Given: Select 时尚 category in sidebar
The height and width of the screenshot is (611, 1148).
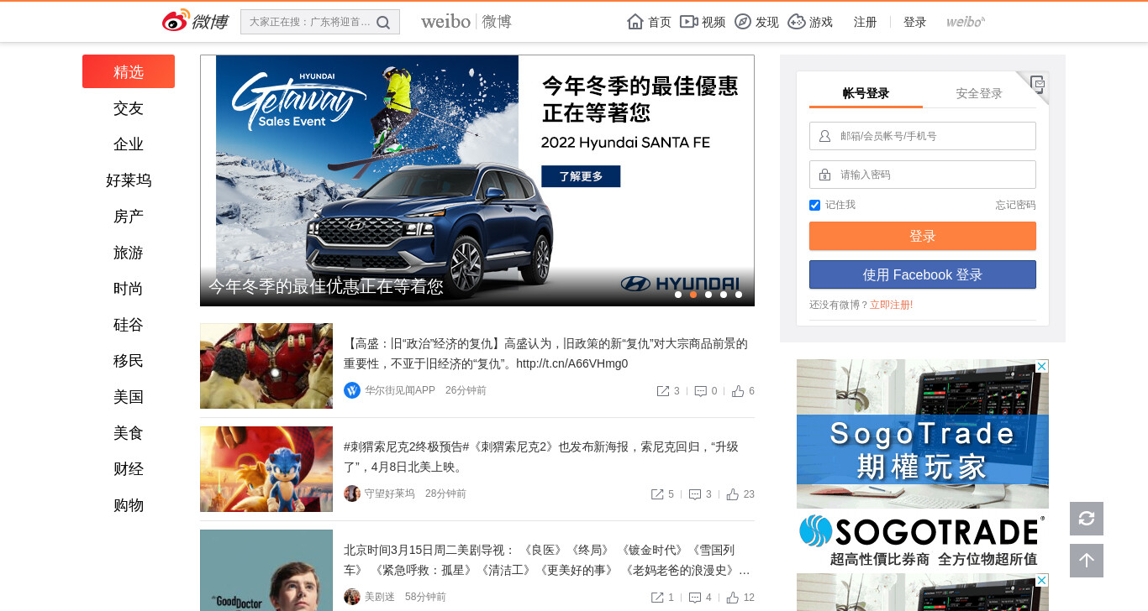Looking at the screenshot, I should pos(129,289).
